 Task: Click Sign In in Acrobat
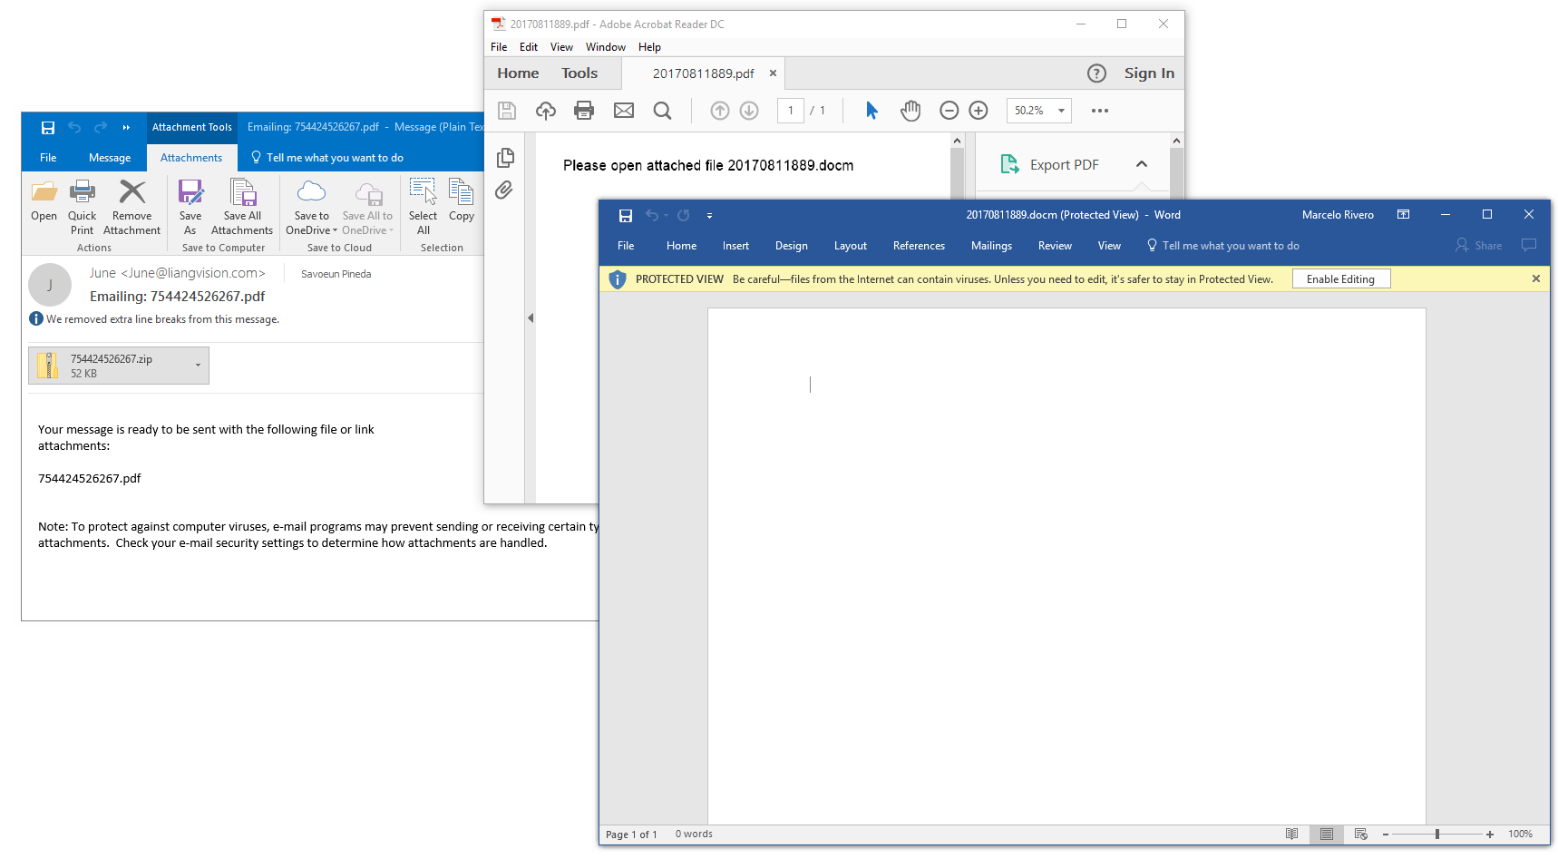pos(1148,73)
